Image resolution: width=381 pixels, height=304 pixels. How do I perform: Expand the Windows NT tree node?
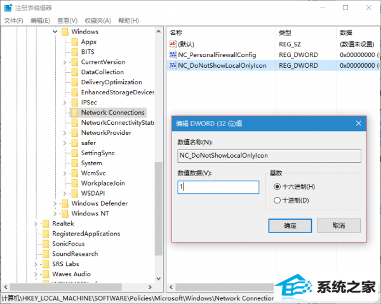(x=55, y=214)
